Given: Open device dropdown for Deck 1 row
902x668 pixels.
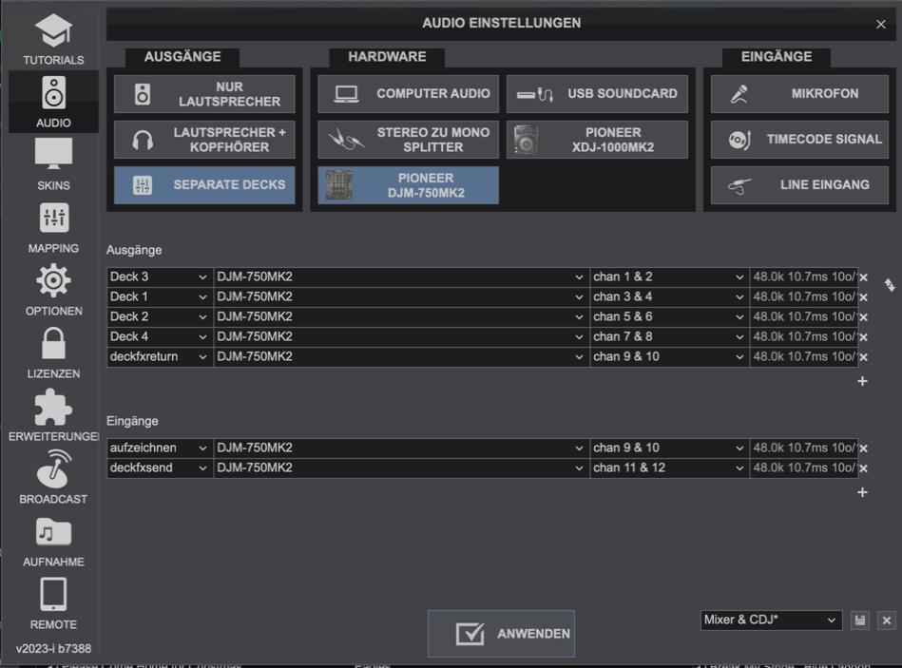Looking at the screenshot, I should click(401, 296).
